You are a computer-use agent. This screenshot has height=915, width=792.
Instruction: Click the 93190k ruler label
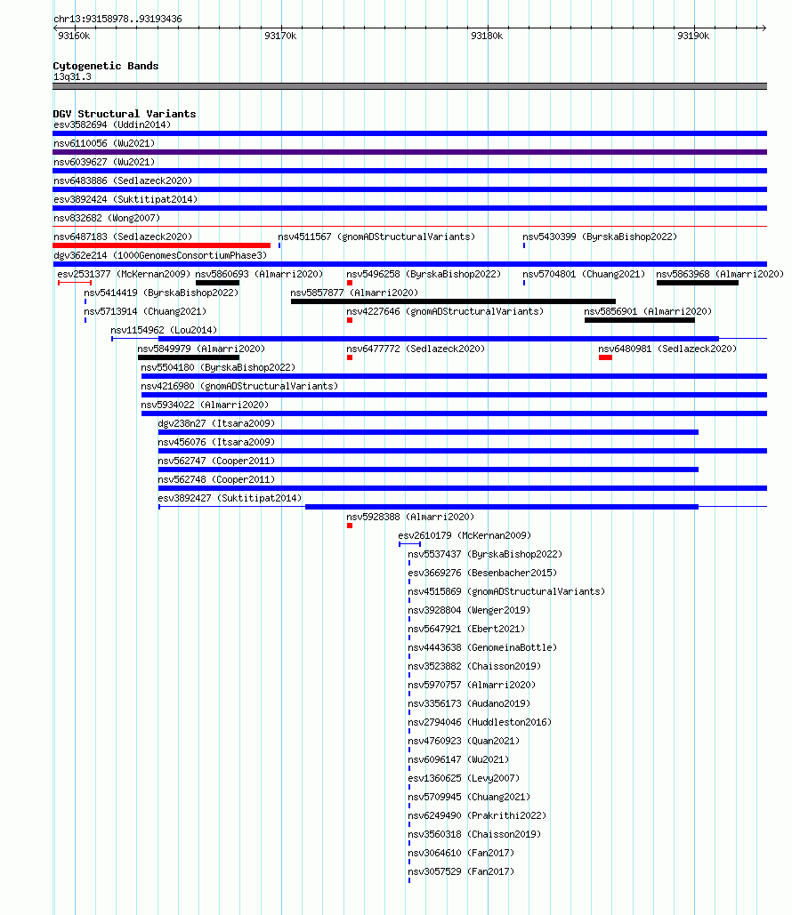(693, 36)
